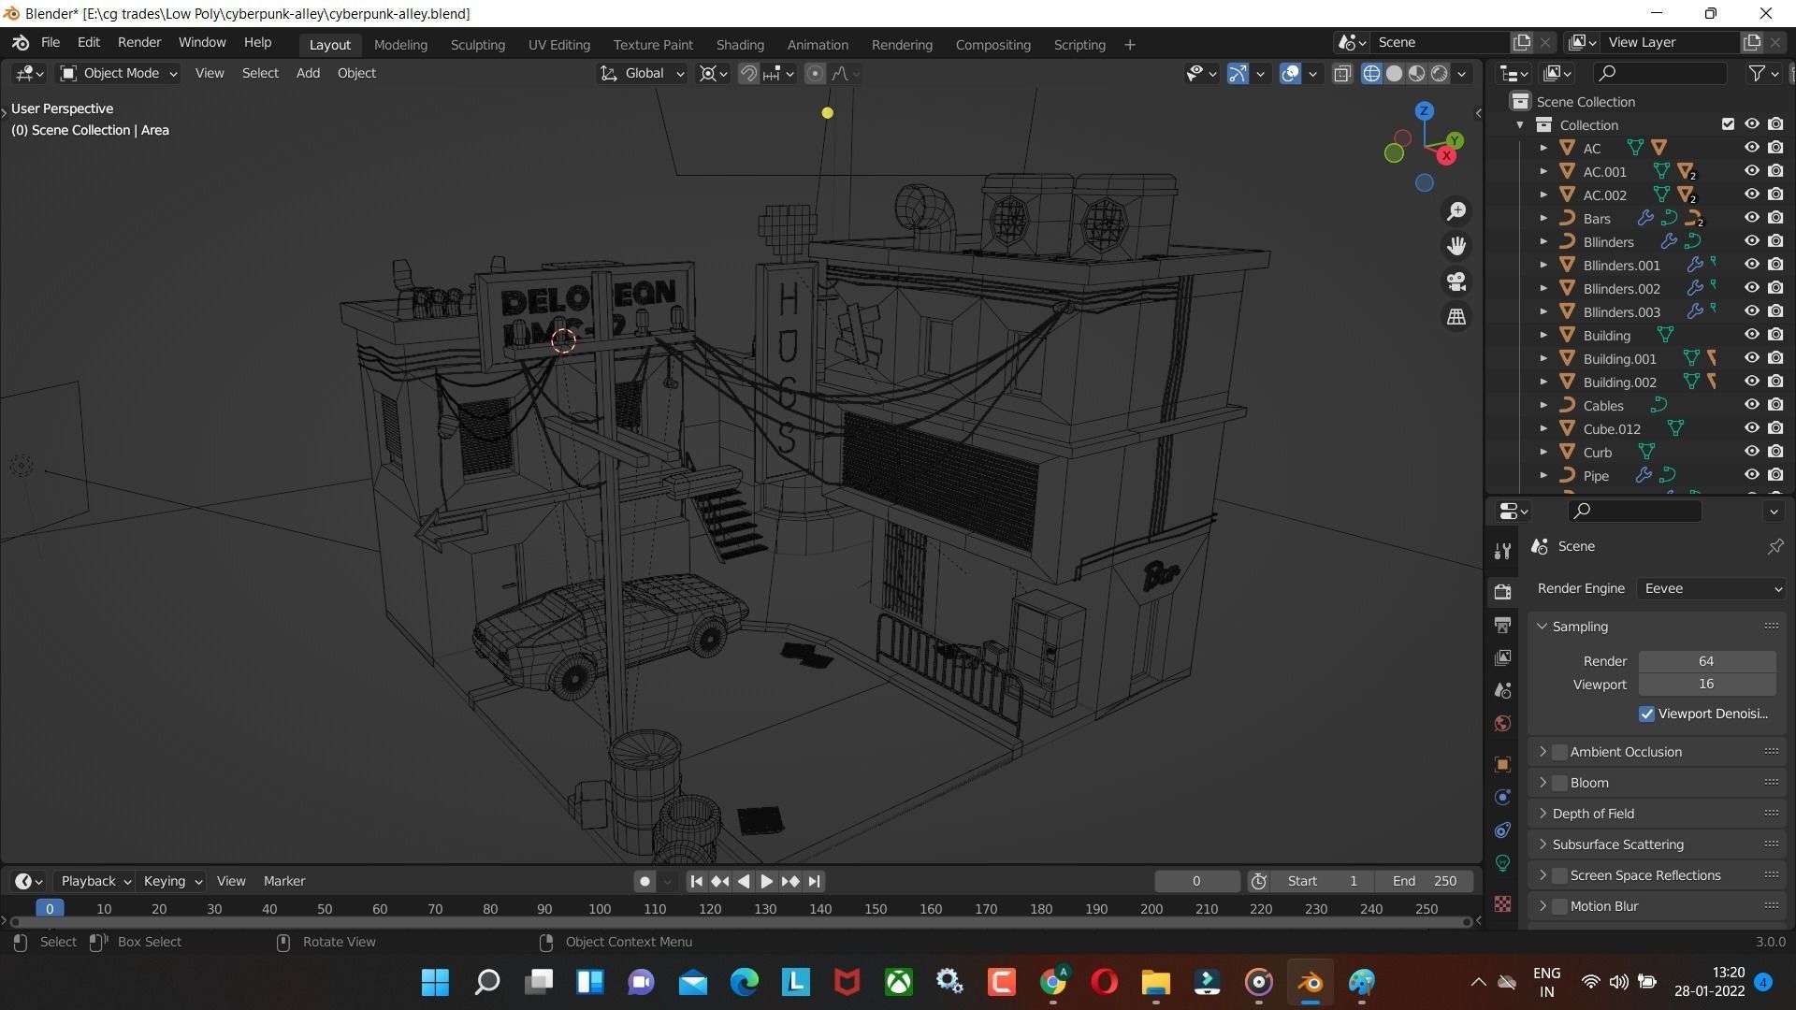Switch to the Modeling workspace tab

click(400, 45)
